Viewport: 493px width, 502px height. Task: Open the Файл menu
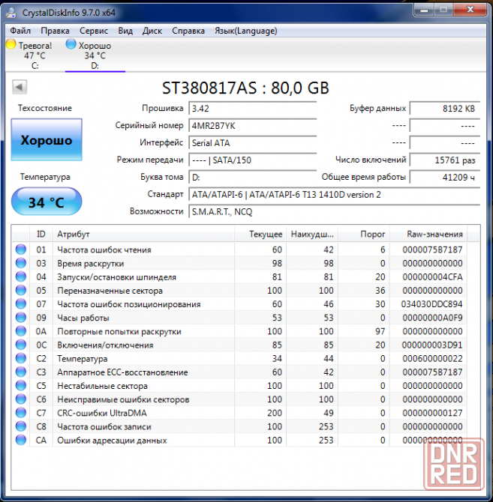[20, 31]
